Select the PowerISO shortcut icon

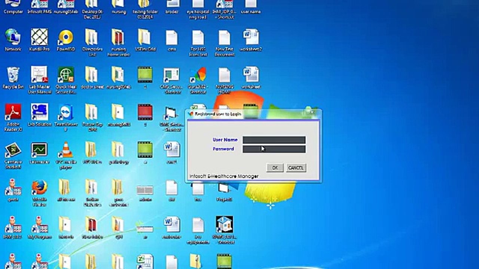[65, 40]
